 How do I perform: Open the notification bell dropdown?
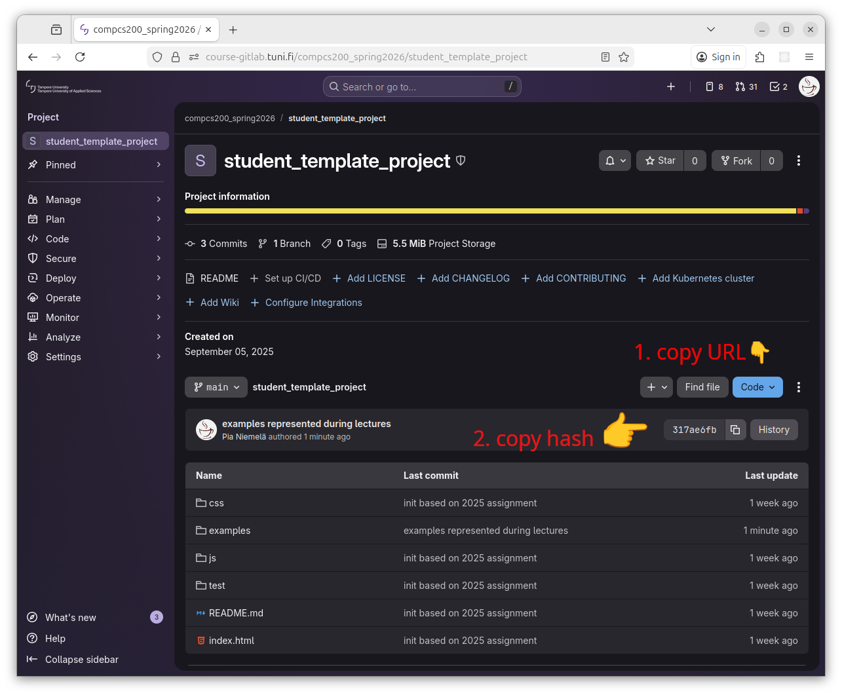coord(615,160)
